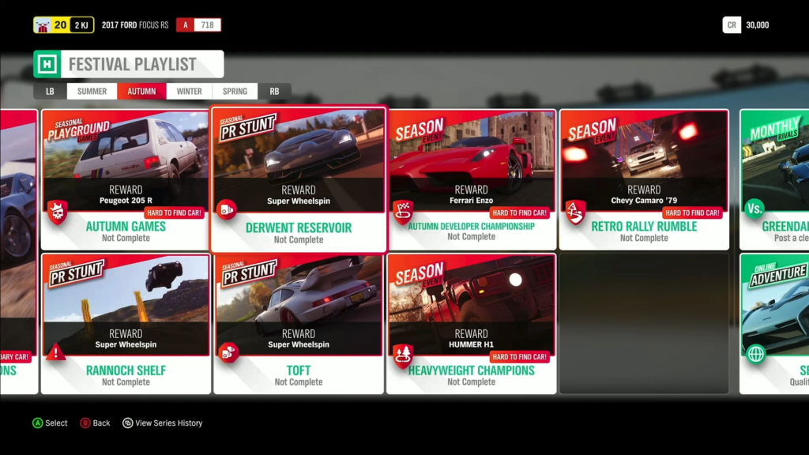Click the Rannoch Shelf danger sign icon
Viewport: 809px width, 455px height.
tap(56, 353)
